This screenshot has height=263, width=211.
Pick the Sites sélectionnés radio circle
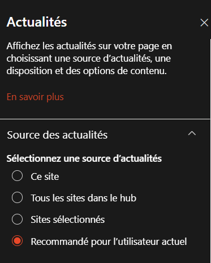click(x=17, y=219)
